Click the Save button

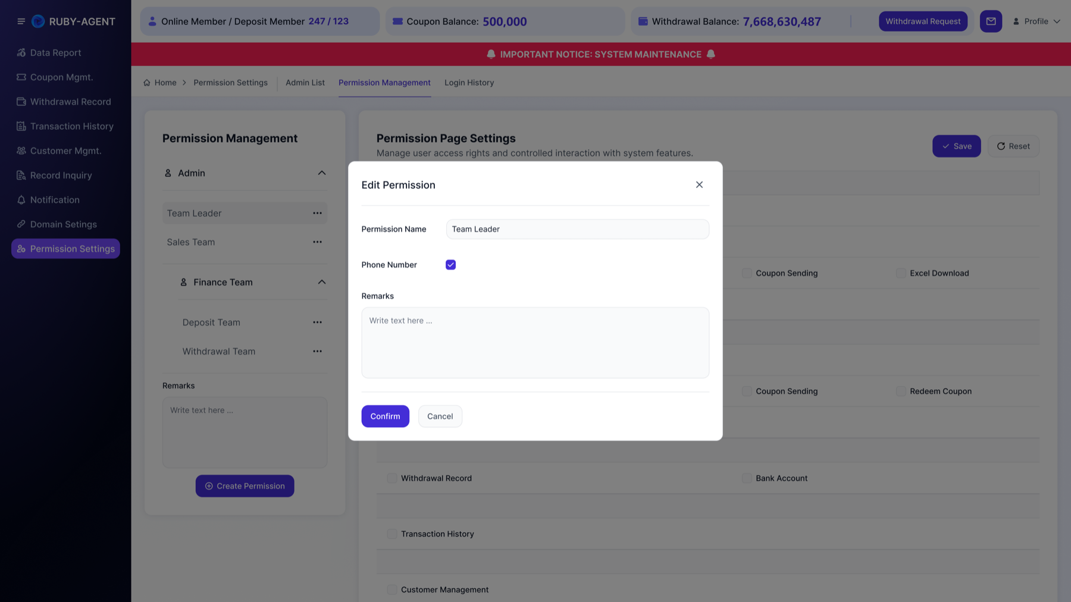pos(956,146)
